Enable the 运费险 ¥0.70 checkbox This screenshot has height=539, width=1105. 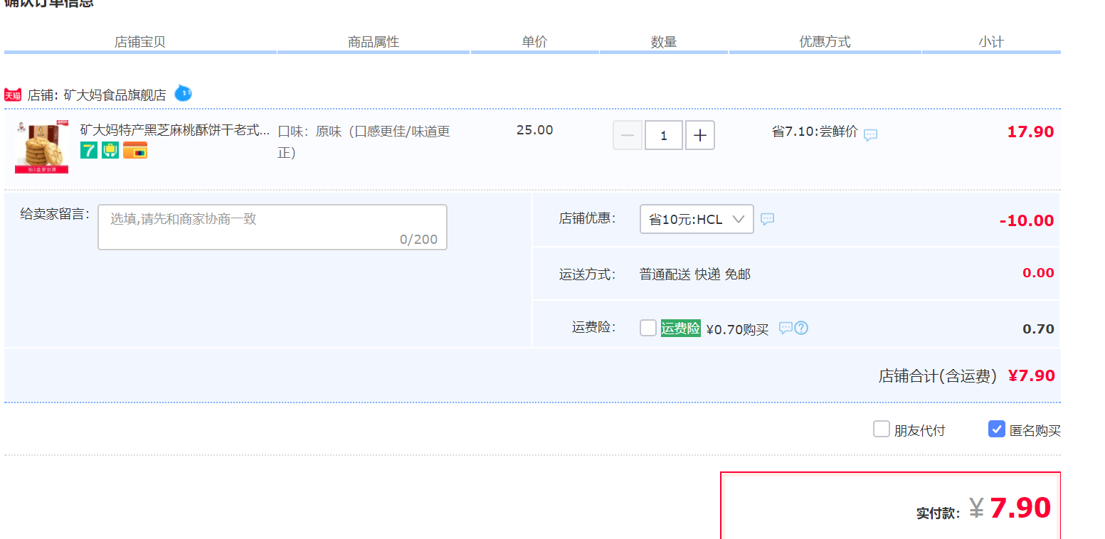click(648, 328)
